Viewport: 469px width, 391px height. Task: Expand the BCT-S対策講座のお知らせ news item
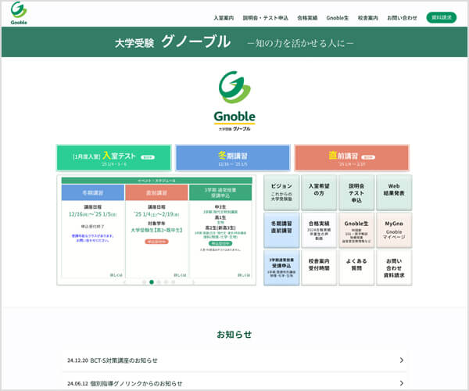[234, 361]
